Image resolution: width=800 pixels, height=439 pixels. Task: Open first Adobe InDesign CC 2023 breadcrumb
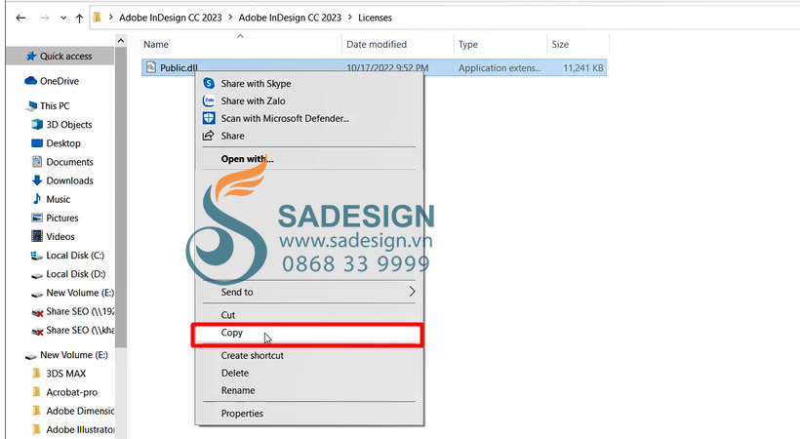pos(171,18)
